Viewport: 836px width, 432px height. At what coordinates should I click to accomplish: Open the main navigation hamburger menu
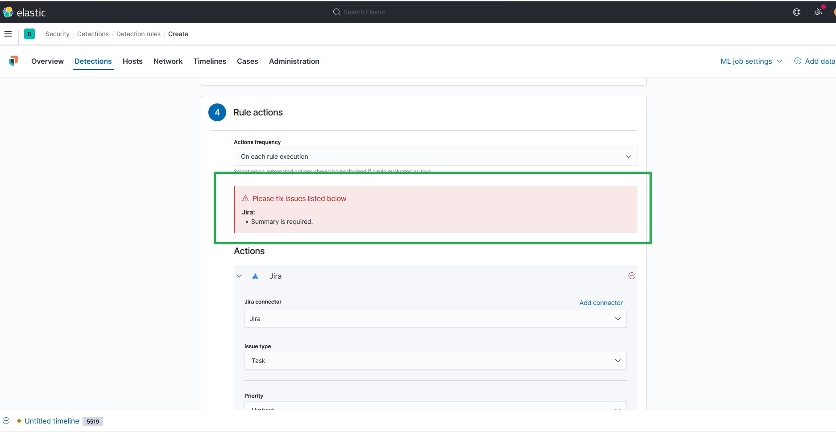point(8,33)
